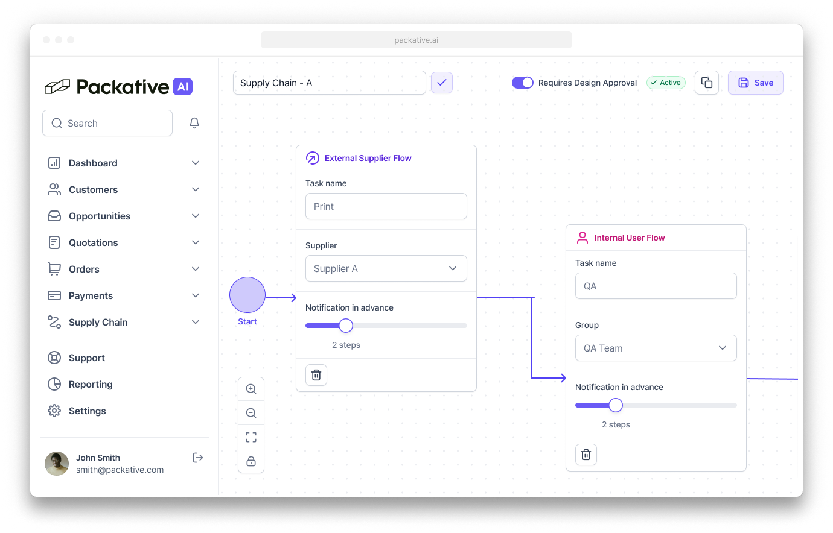The image size is (833, 533).
Task: Delete the External Supplier Flow card
Action: 316,375
